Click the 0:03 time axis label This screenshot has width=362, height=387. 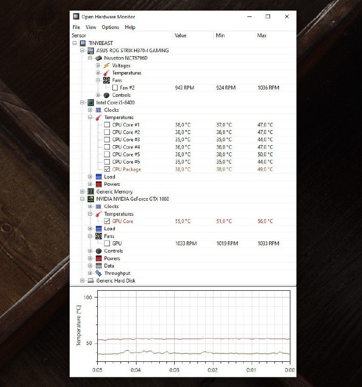pyautogui.click(x=174, y=370)
